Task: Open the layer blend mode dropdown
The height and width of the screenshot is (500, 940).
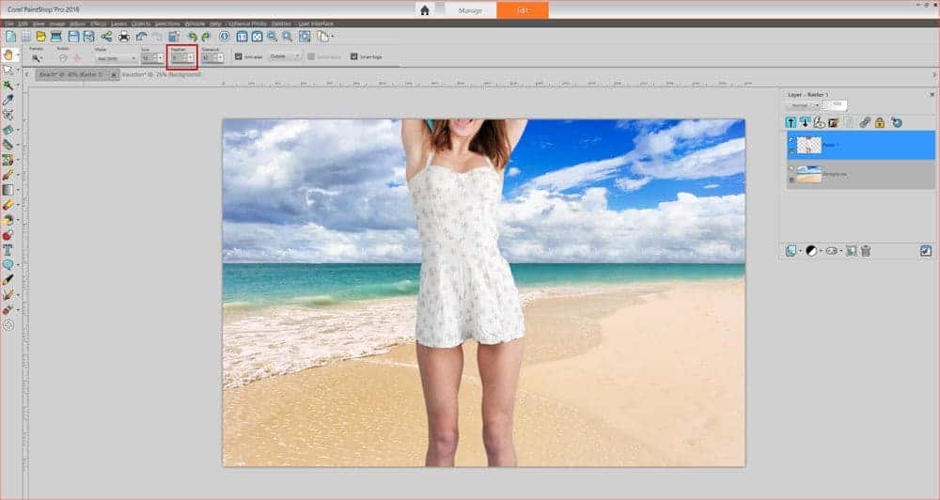Action: click(x=802, y=105)
